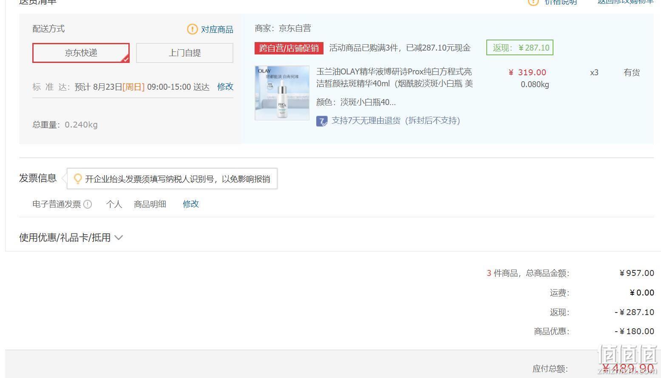Click the 总重量: 0.240kg text
661x378 pixels.
click(65, 125)
